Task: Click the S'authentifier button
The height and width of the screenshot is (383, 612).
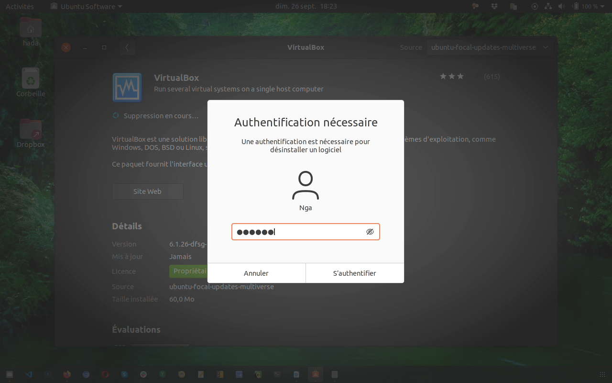Action: pyautogui.click(x=355, y=273)
